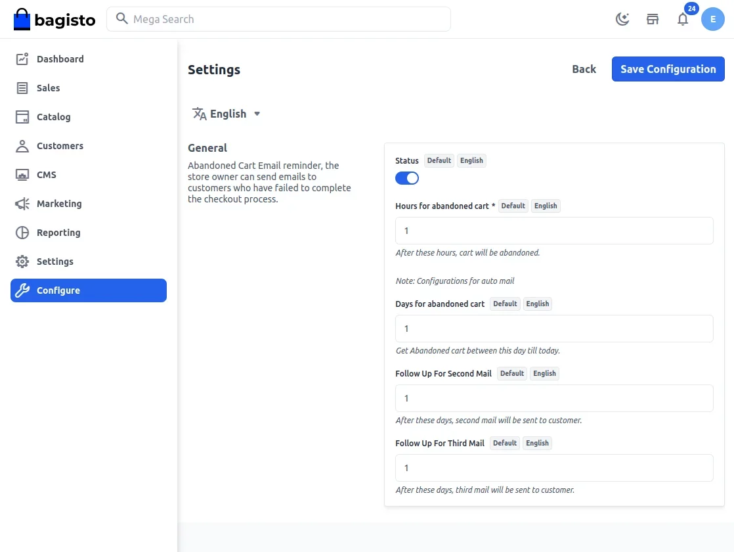Toggle dark mode with the moon icon

coord(622,19)
